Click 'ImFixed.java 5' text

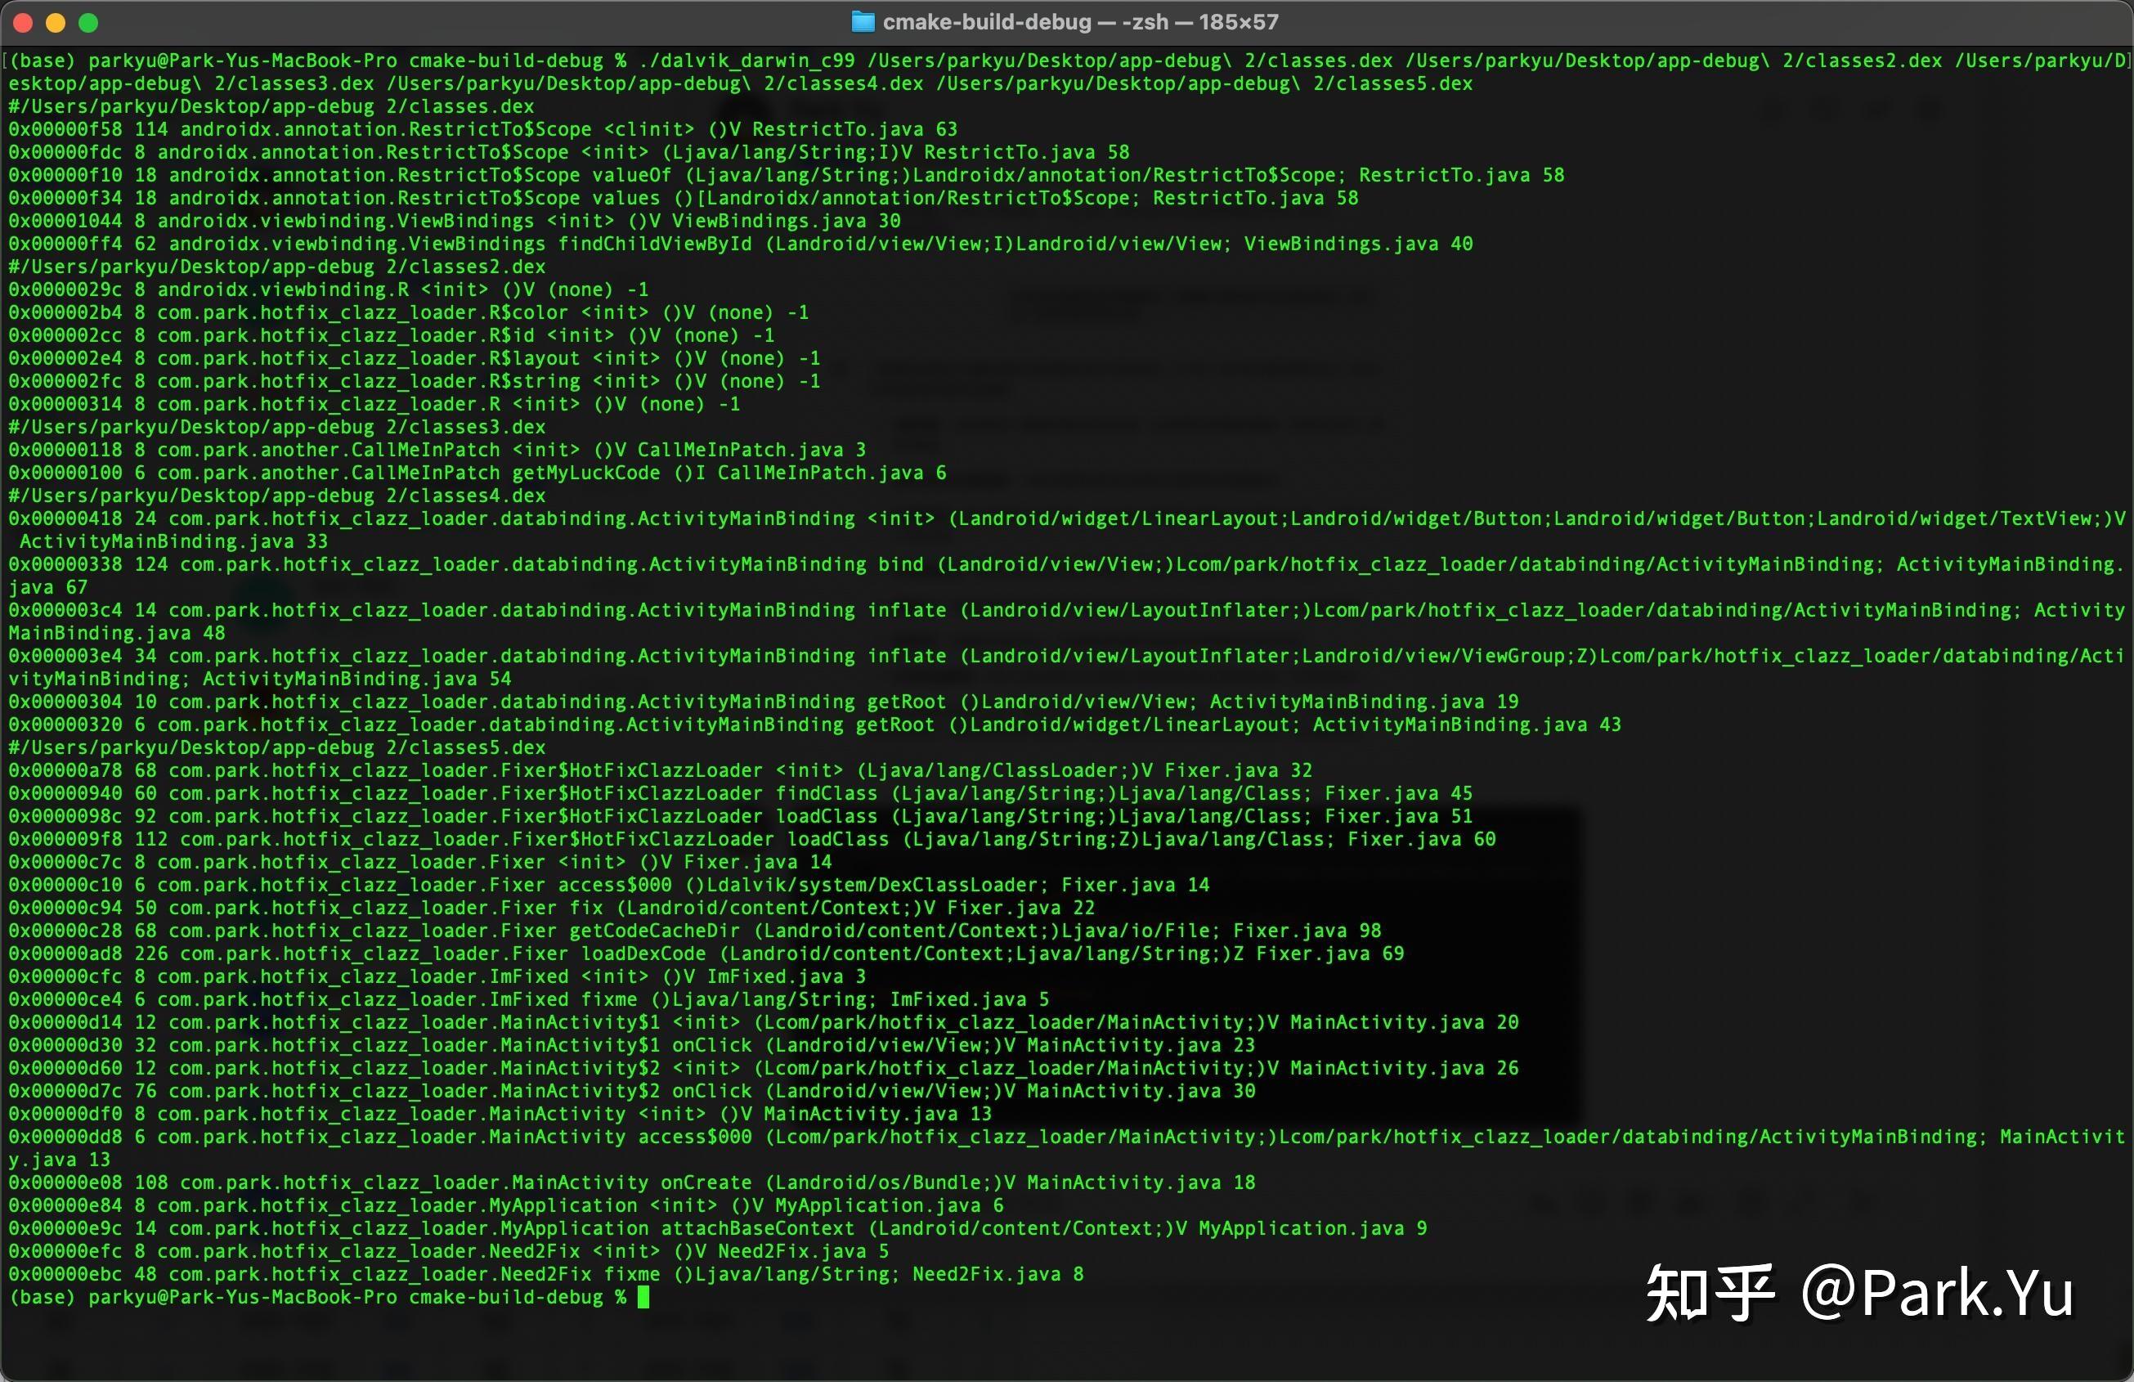pyautogui.click(x=969, y=999)
